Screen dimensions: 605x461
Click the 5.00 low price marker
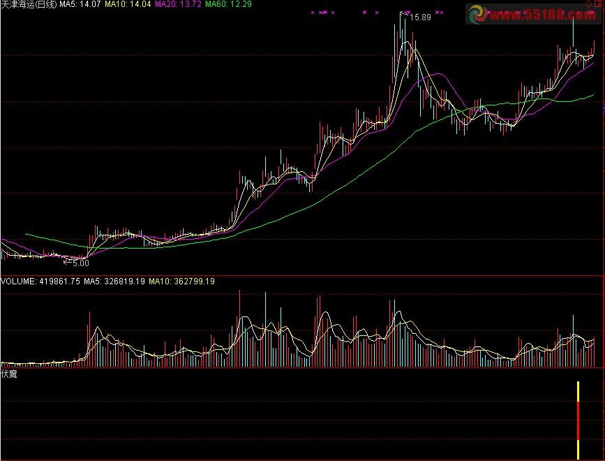point(82,263)
